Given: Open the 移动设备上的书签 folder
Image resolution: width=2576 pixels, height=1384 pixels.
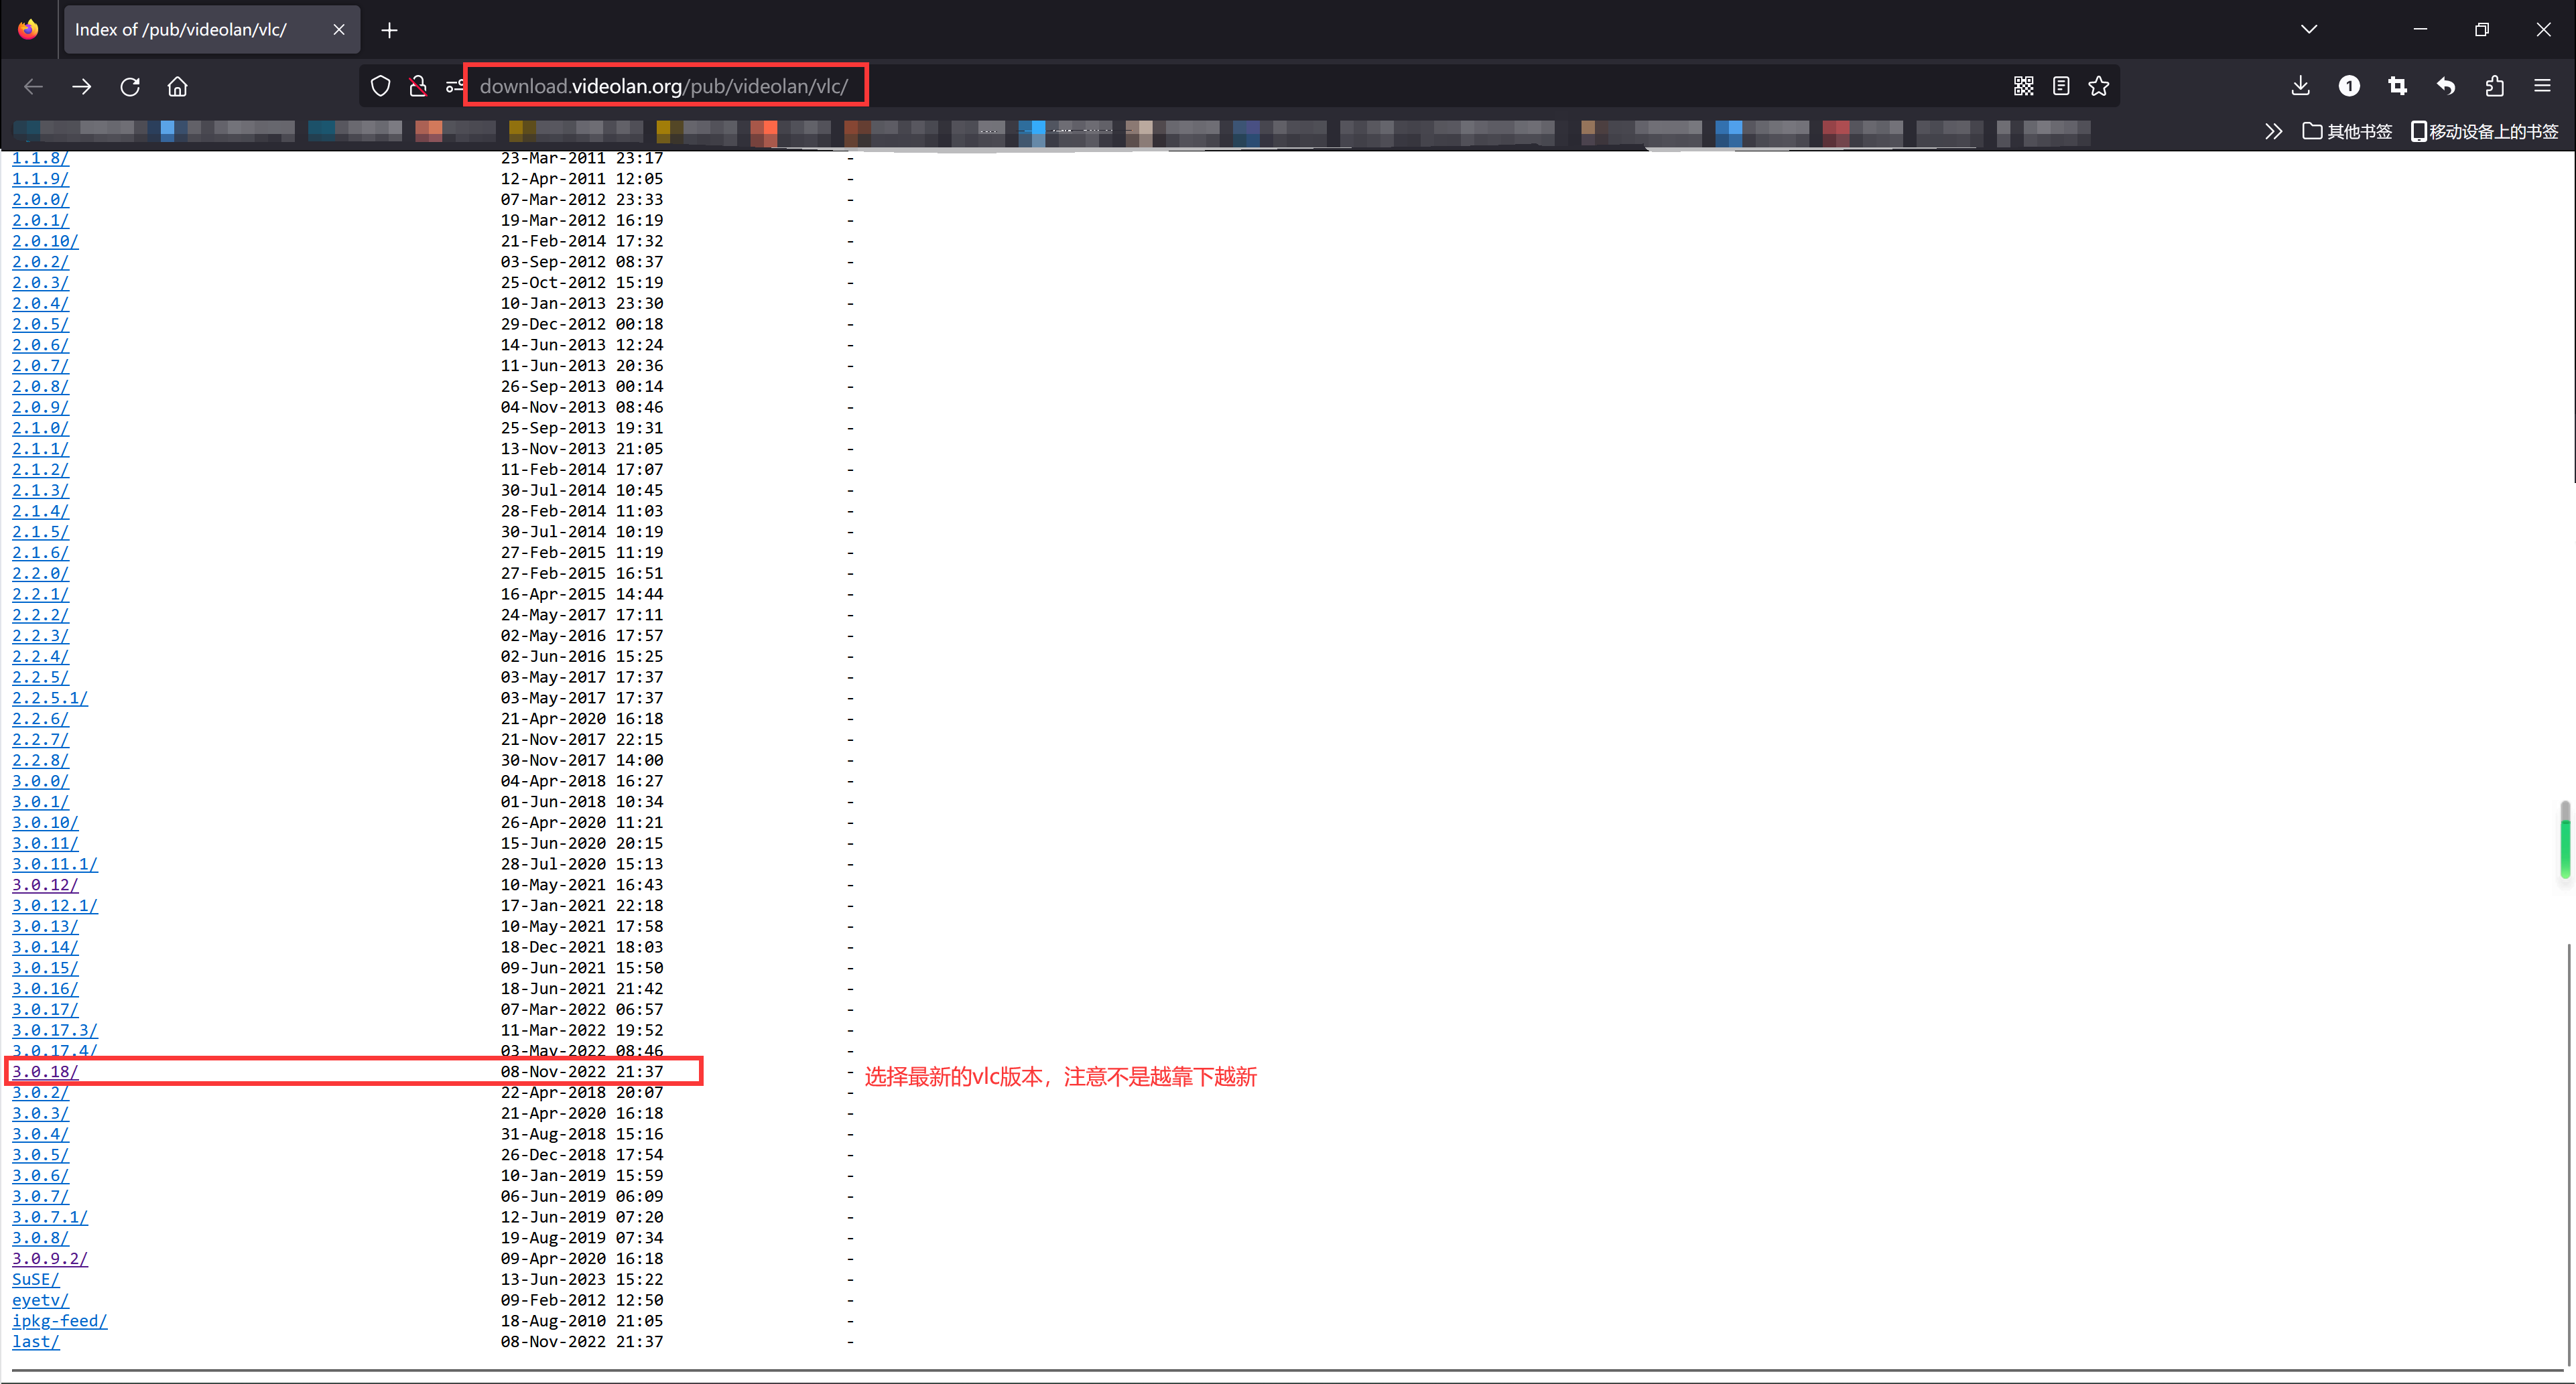Looking at the screenshot, I should pos(2484,131).
